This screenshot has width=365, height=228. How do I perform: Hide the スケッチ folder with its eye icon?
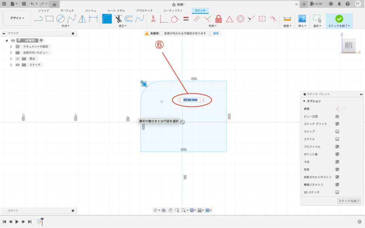(17, 65)
